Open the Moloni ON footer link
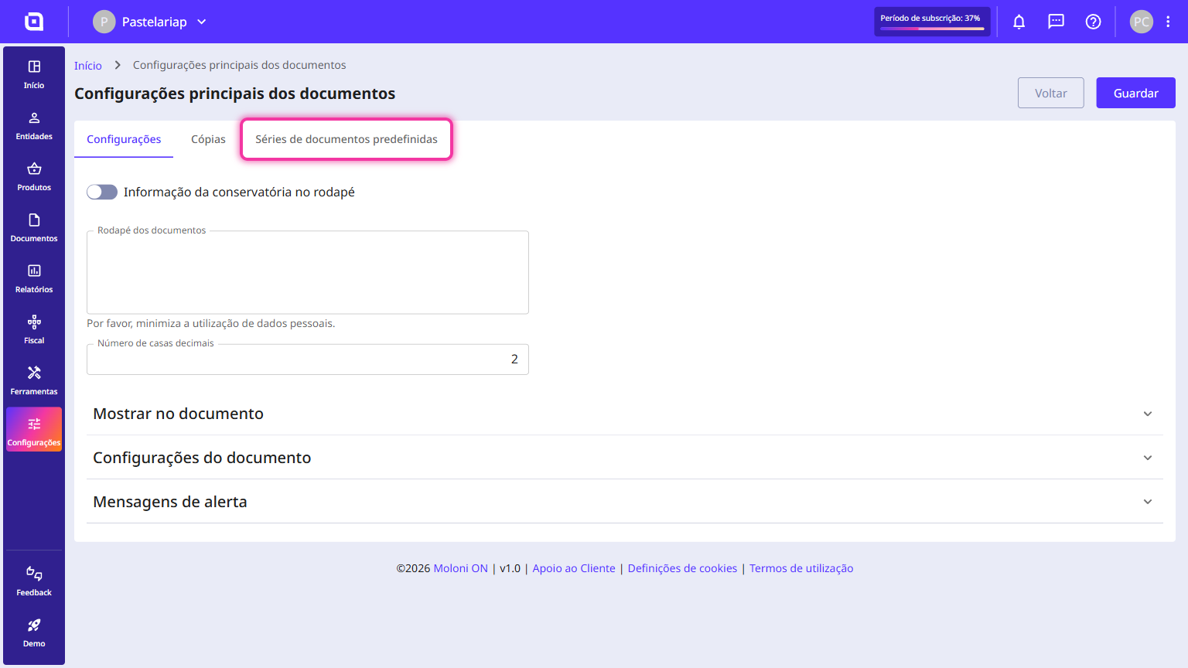 click(x=460, y=568)
